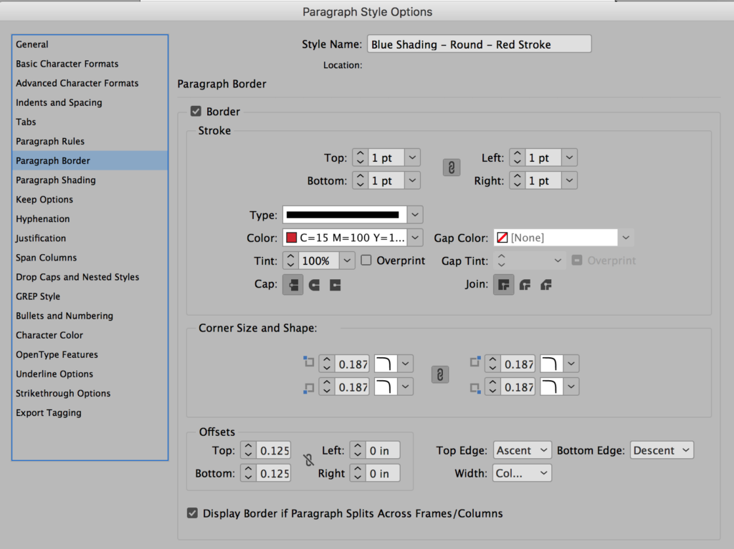Open the stroke Type dropdown
Screen dimensions: 734x549
(414, 214)
